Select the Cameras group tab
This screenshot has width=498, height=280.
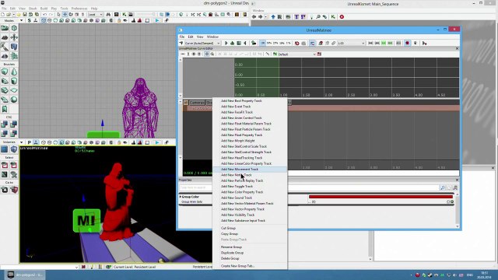coord(197,103)
